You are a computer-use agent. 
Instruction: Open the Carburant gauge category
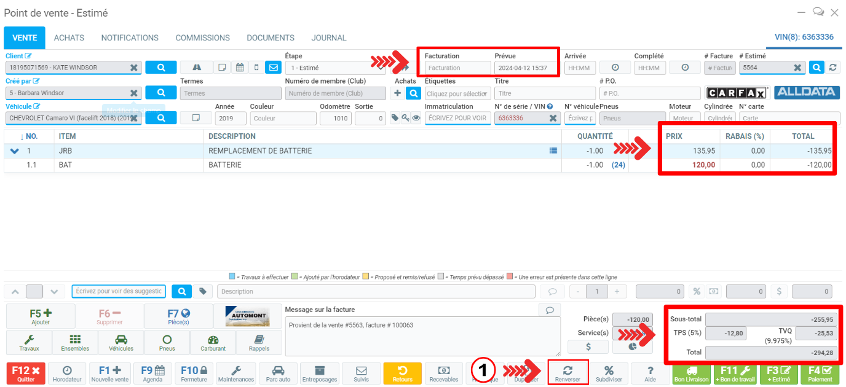click(x=213, y=342)
